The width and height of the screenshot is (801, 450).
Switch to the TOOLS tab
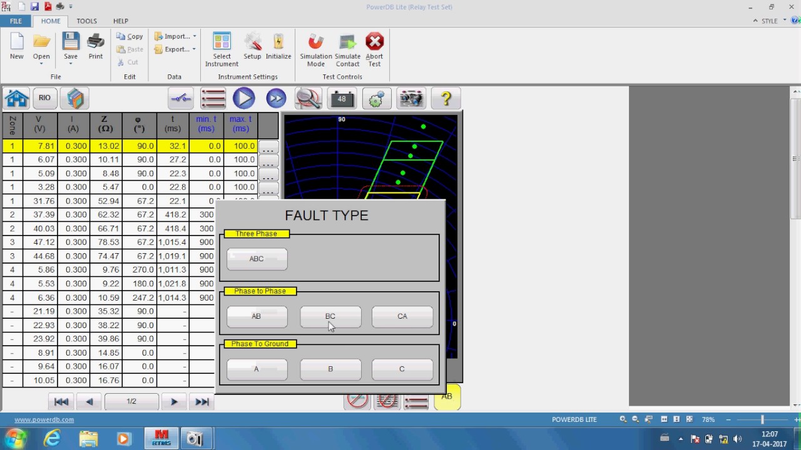click(86, 21)
